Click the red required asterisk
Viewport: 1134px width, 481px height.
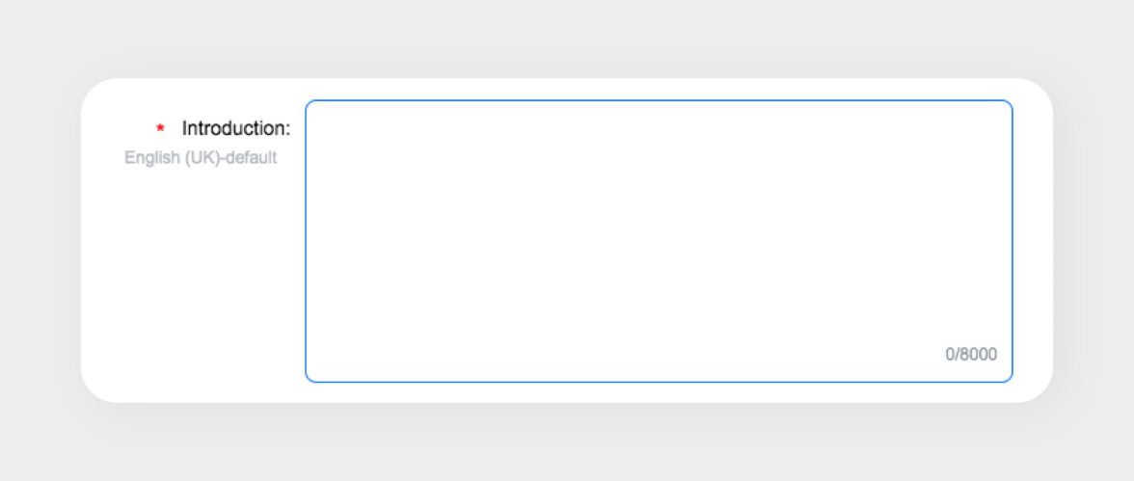(160, 128)
